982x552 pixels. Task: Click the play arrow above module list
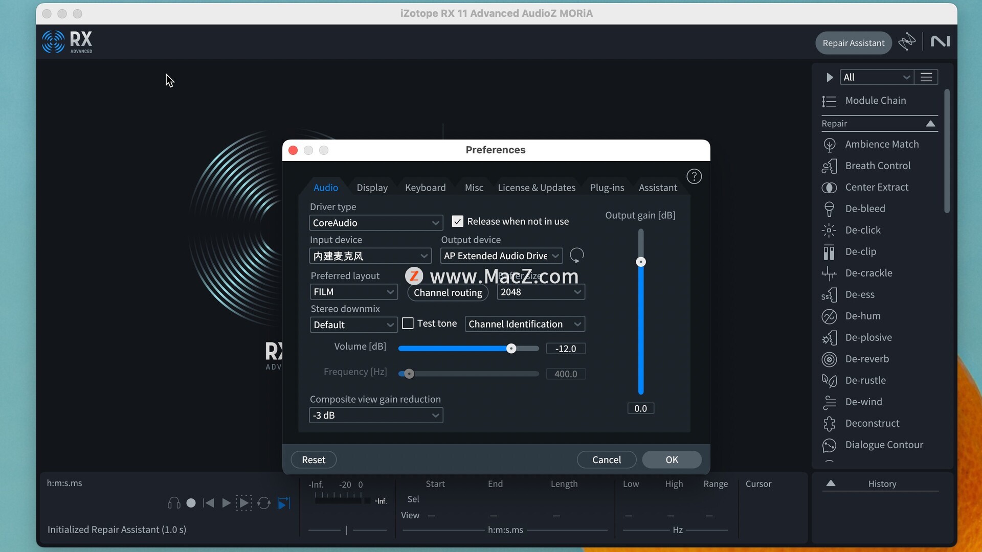(x=830, y=77)
